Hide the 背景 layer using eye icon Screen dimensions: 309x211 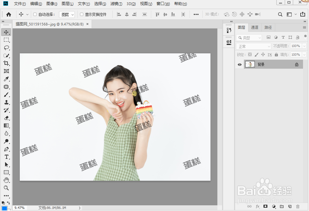(240, 64)
